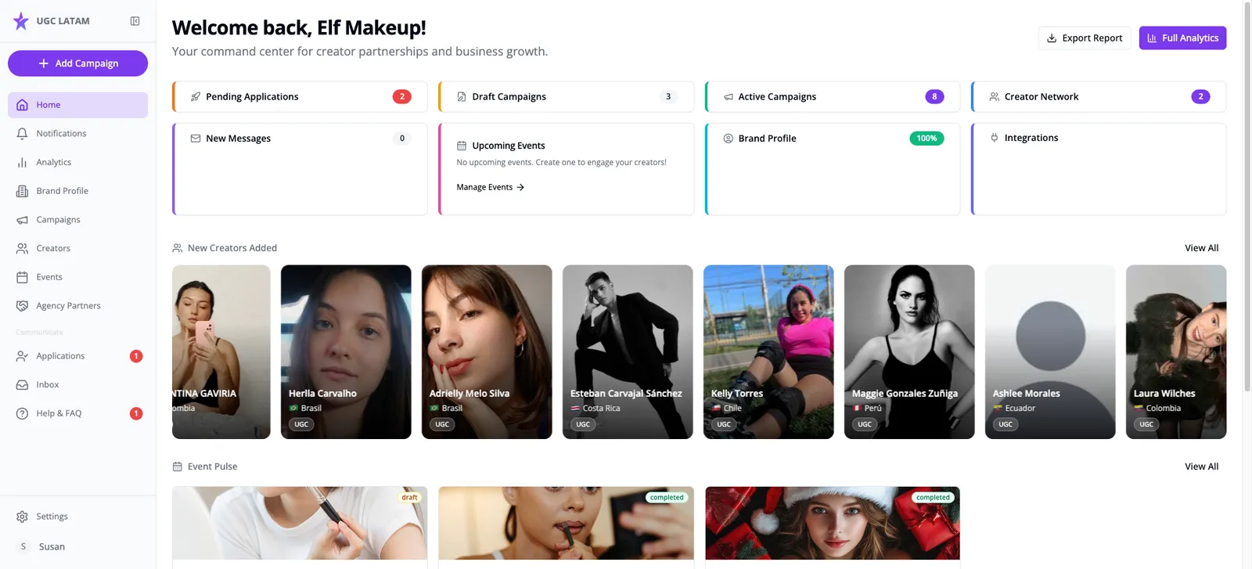The width and height of the screenshot is (1252, 569).
Task: Click the Creators people icon in sidebar
Action: [22, 249]
